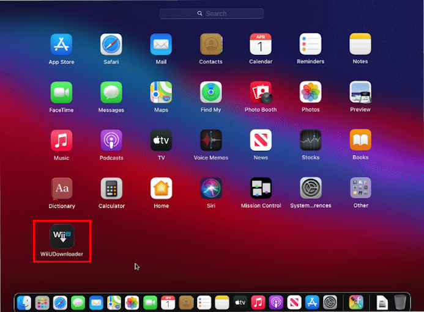
Task: Click the colorful pinwheel Dock icon
Action: [356, 303]
